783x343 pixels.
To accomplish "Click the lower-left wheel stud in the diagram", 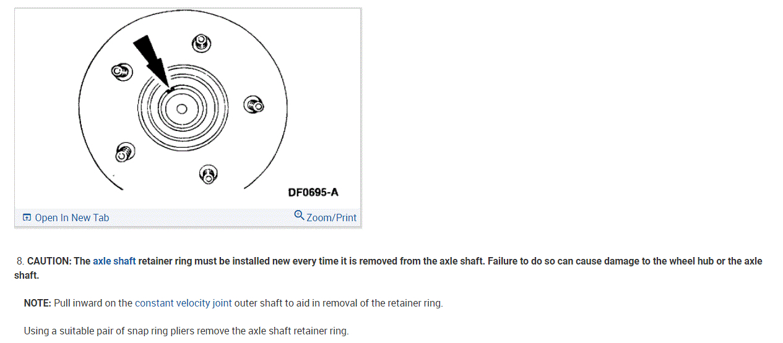I will (x=125, y=151).
